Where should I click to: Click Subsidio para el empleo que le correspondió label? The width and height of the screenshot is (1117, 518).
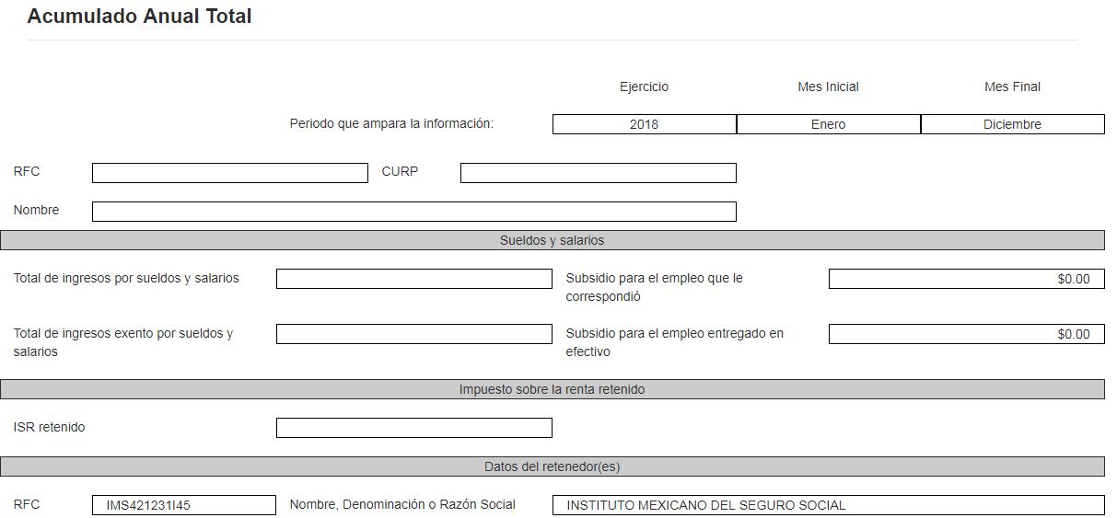(x=655, y=287)
